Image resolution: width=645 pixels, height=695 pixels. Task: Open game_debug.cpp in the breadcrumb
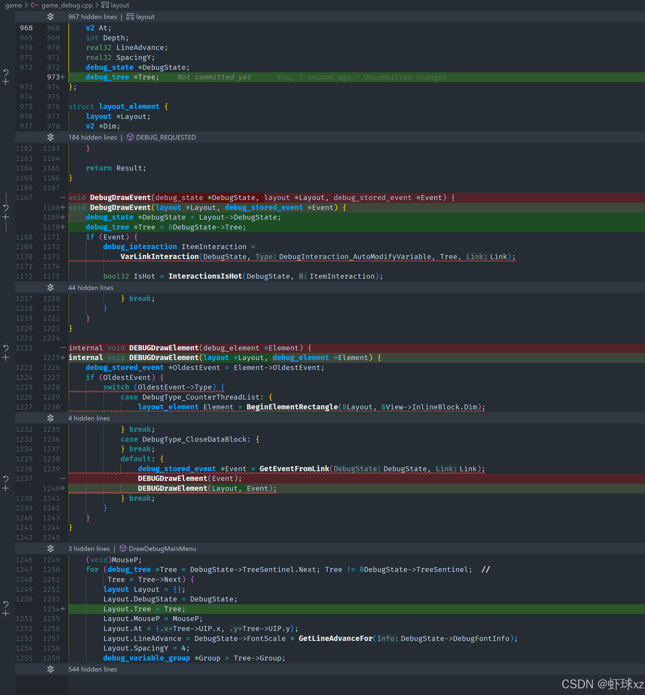coord(67,5)
